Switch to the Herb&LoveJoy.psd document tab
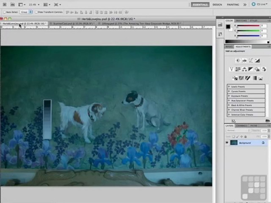Image resolution: width=271 pixels, height=203 pixels. pyautogui.click(x=24, y=23)
